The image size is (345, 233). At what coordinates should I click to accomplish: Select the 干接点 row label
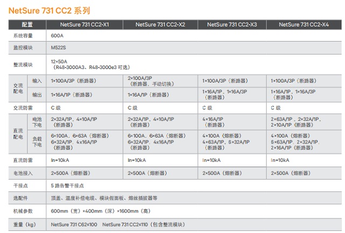tap(20, 186)
